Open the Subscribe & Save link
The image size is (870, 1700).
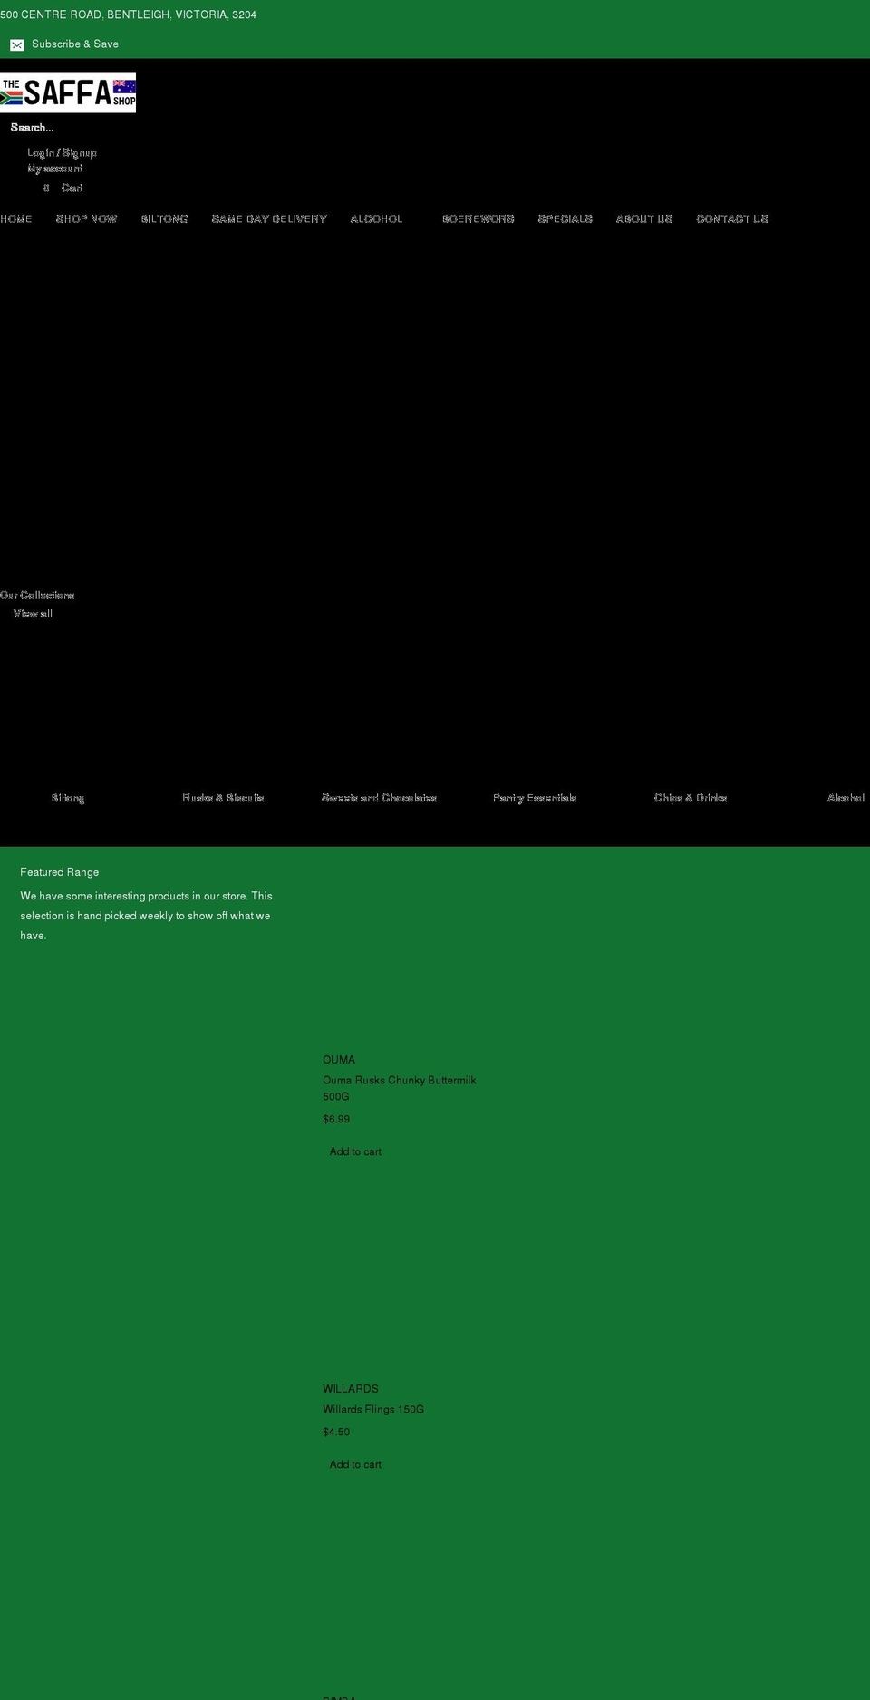(75, 44)
